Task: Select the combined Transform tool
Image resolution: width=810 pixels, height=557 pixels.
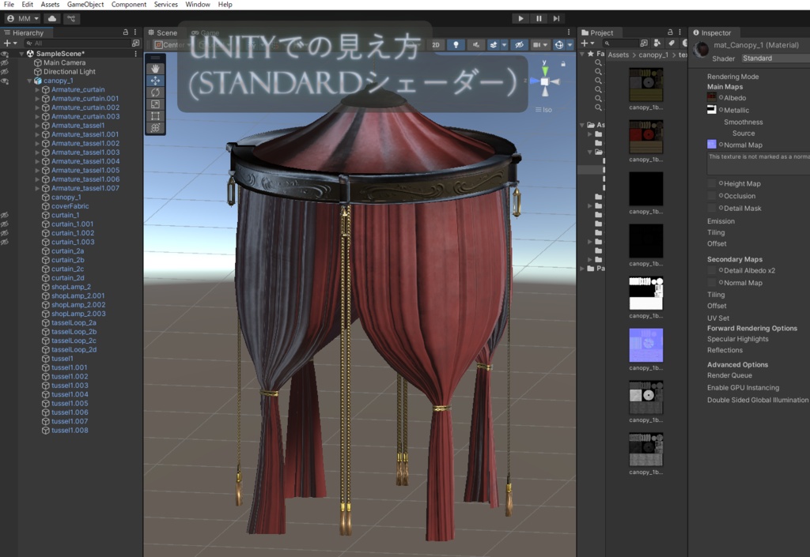Action: point(155,128)
